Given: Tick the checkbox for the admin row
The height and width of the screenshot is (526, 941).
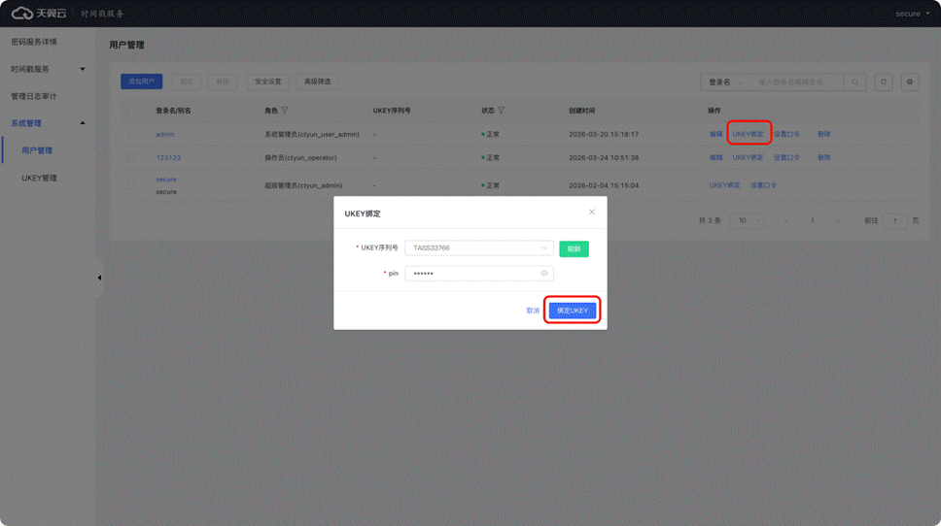Looking at the screenshot, I should (132, 135).
